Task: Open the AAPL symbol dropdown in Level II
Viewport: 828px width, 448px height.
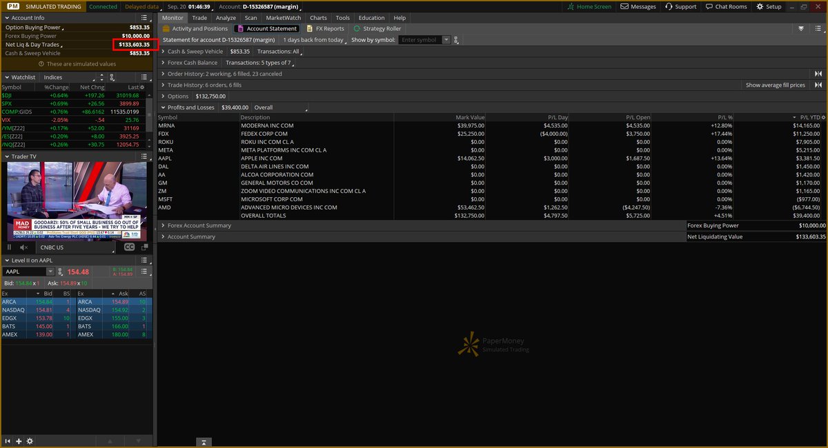Action: [50, 272]
